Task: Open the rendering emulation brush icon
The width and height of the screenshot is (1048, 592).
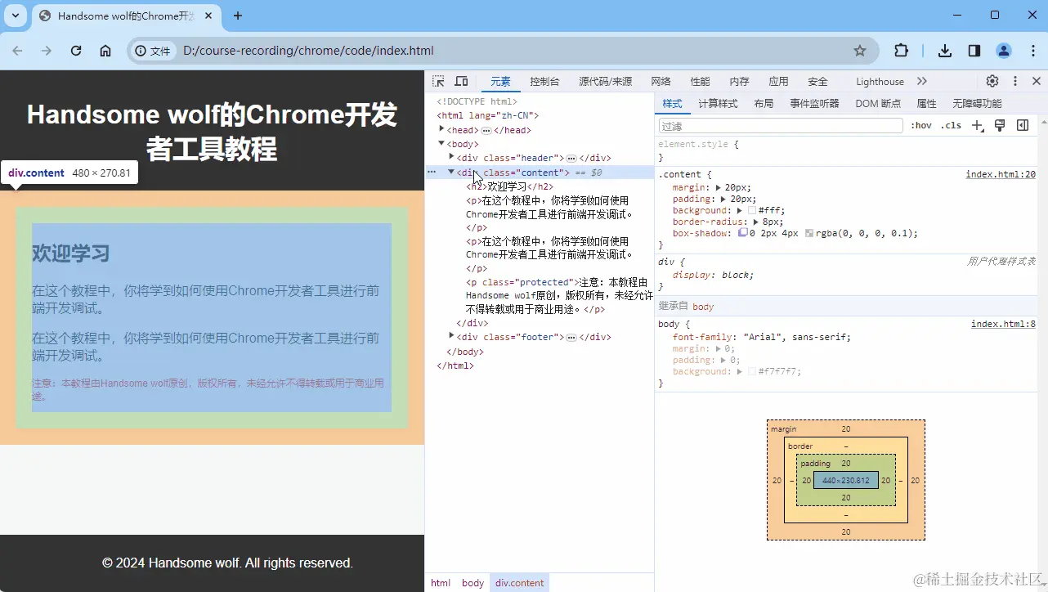Action: coord(999,125)
